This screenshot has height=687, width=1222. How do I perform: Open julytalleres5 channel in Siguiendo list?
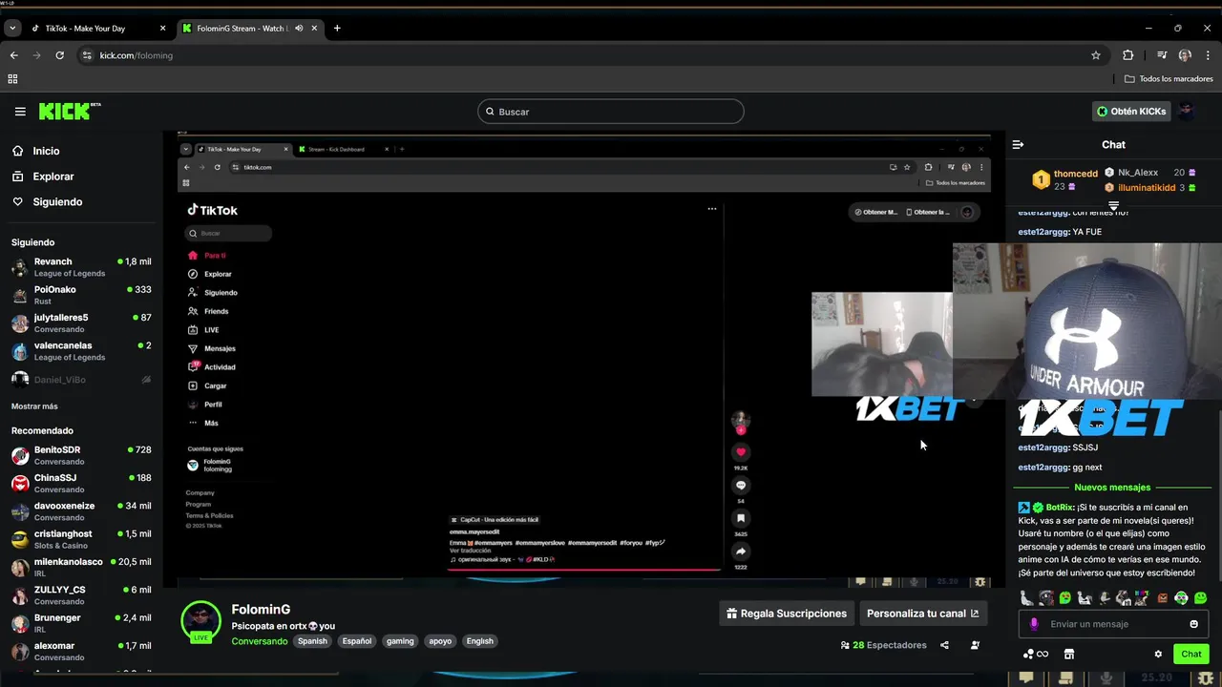81,323
